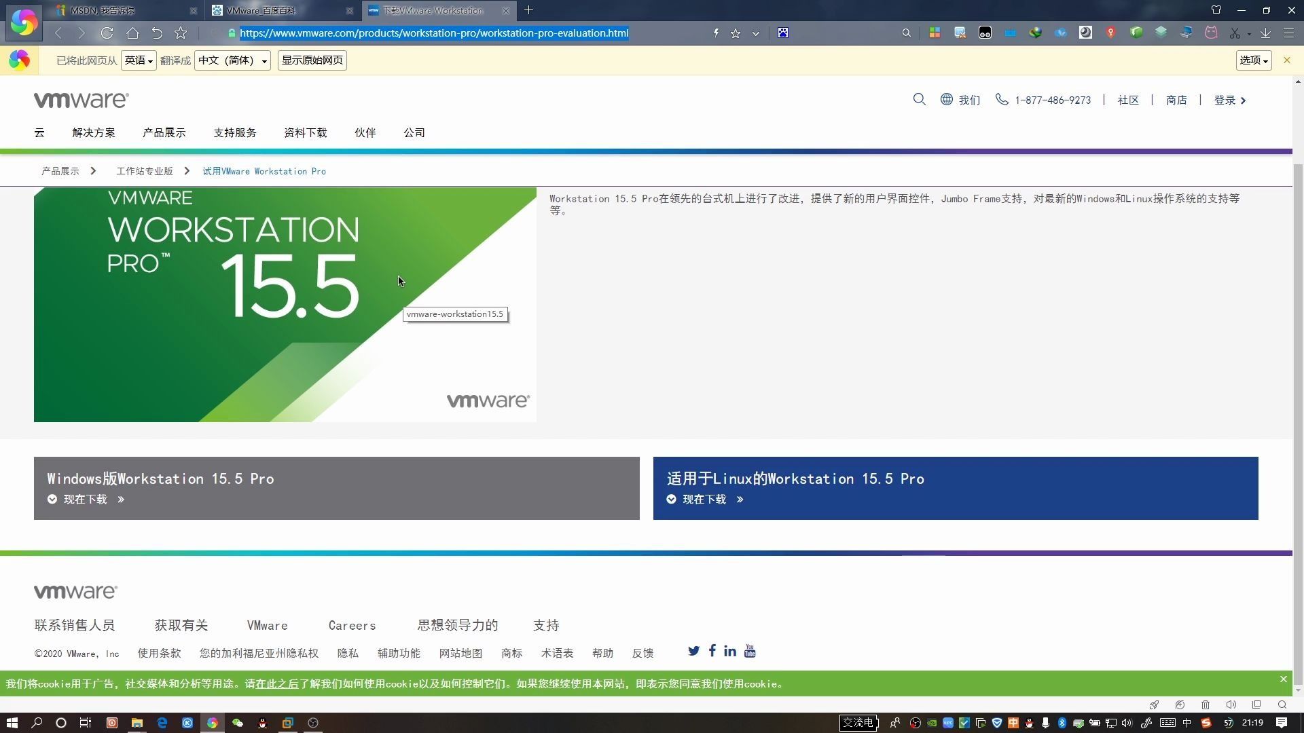
Task: Open the 公司 navigation menu
Action: point(414,133)
